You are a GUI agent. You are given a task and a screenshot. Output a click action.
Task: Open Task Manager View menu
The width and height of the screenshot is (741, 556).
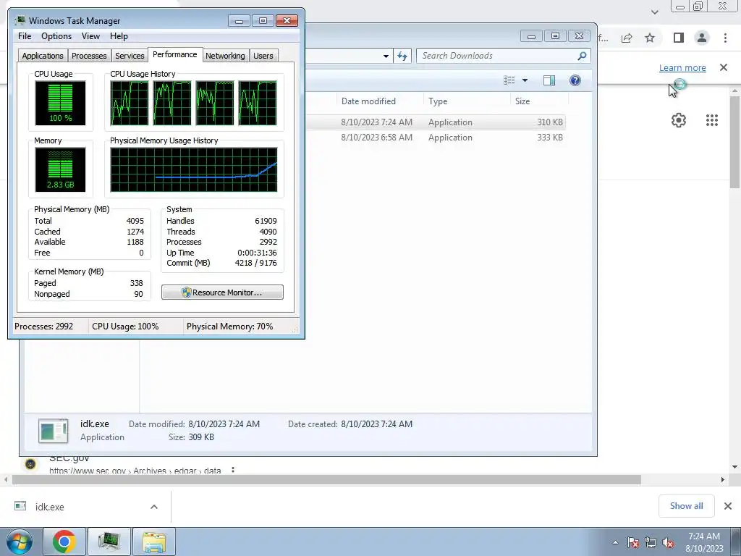(x=90, y=36)
